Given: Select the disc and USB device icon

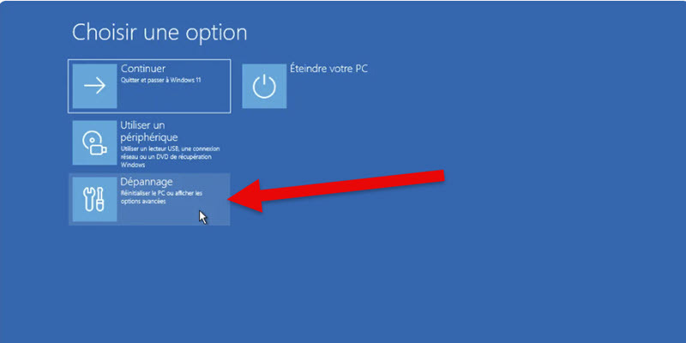Looking at the screenshot, I should click(x=94, y=143).
